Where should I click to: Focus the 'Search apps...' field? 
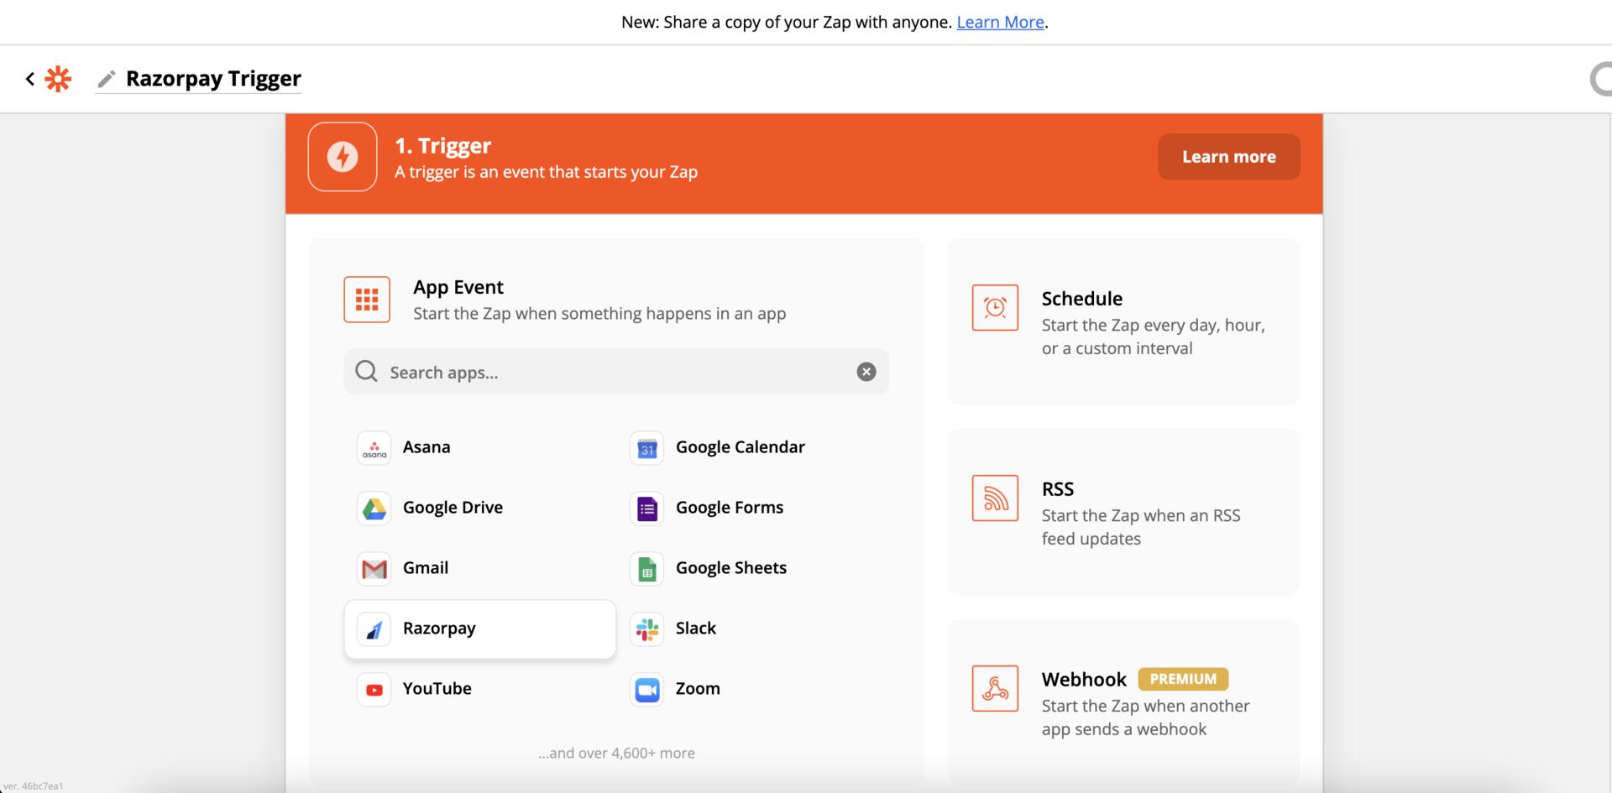tap(616, 372)
